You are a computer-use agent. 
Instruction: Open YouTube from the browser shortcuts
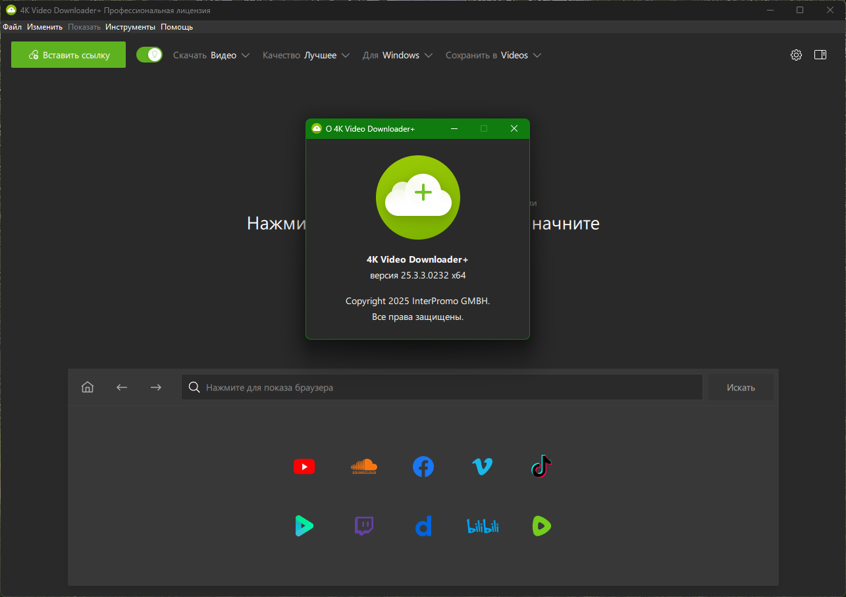click(304, 467)
